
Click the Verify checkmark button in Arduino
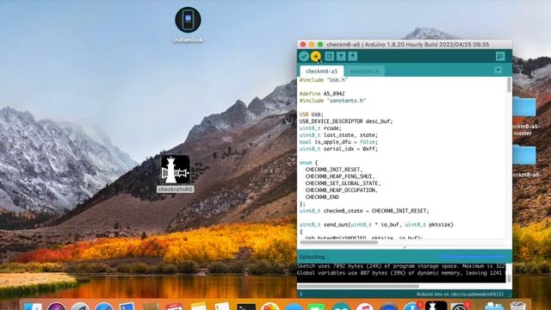[304, 56]
